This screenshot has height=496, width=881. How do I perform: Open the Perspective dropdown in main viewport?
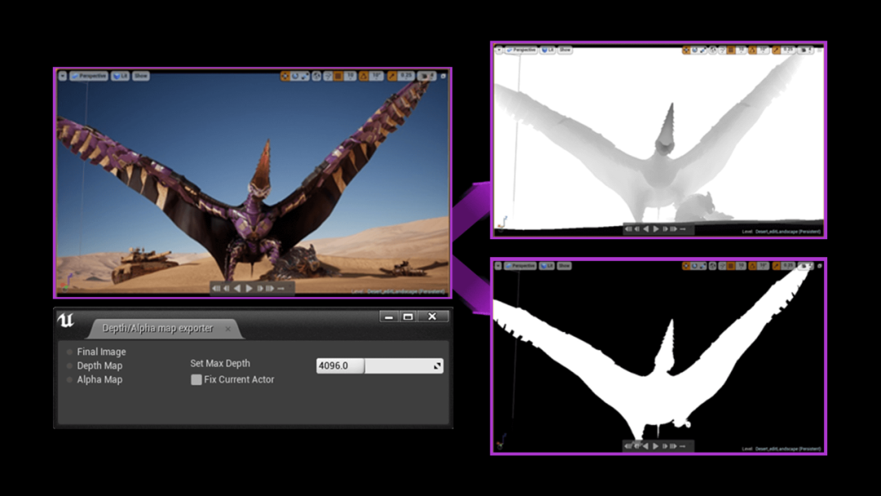(x=89, y=76)
